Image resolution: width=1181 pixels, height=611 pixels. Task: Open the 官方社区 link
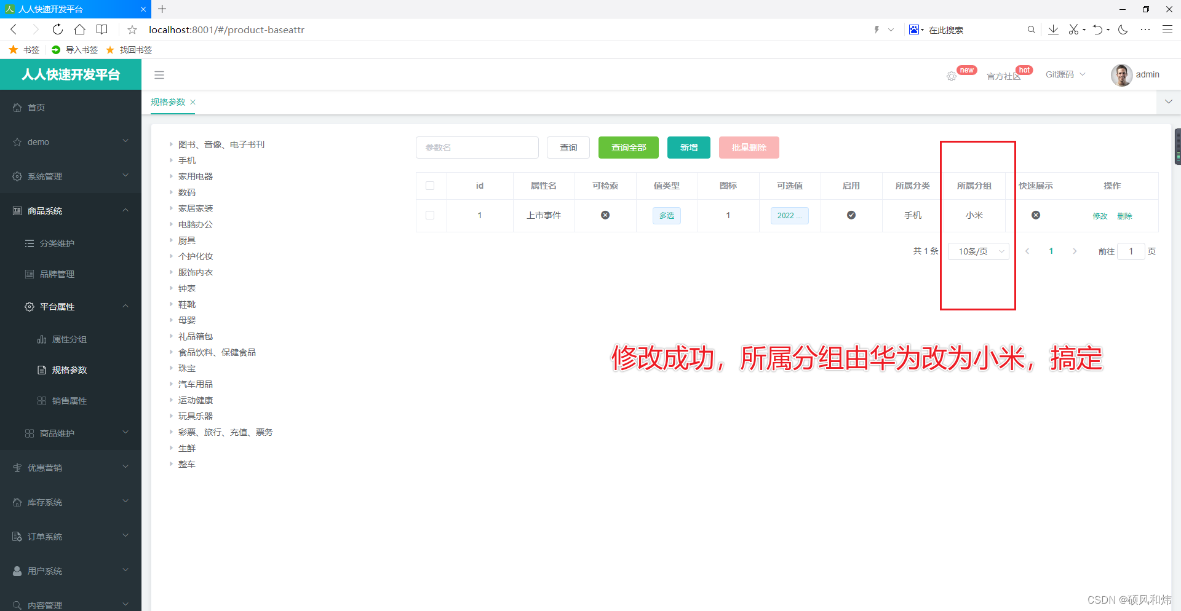tap(1003, 76)
